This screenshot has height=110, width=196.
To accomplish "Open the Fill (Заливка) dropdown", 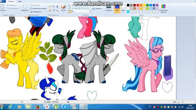I will [97, 9].
